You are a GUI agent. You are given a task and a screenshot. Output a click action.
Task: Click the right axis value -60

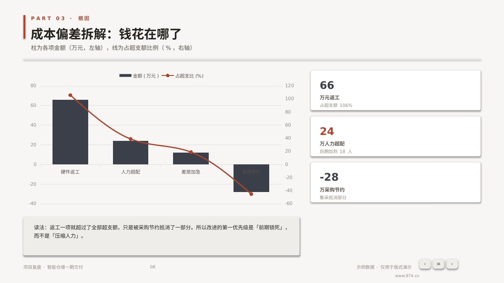[x=289, y=203]
